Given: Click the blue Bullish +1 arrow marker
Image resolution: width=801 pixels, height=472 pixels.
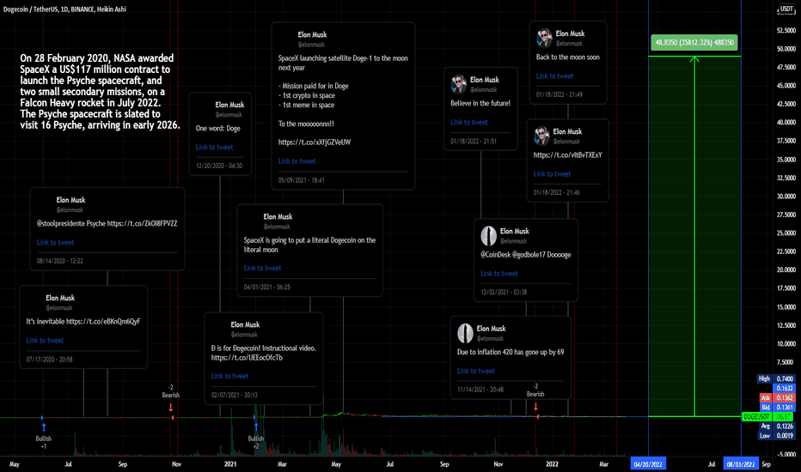Looking at the screenshot, I should (44, 427).
